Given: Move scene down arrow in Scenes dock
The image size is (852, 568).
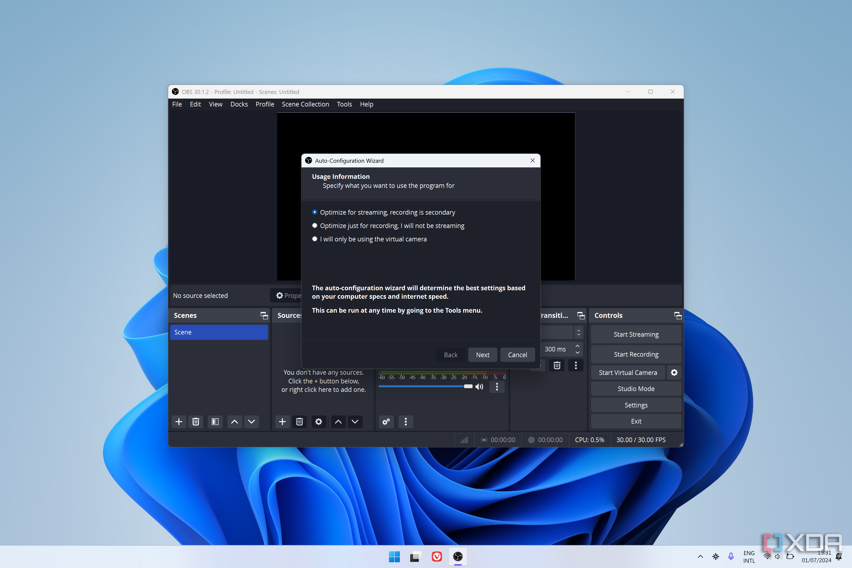Looking at the screenshot, I should click(x=252, y=422).
